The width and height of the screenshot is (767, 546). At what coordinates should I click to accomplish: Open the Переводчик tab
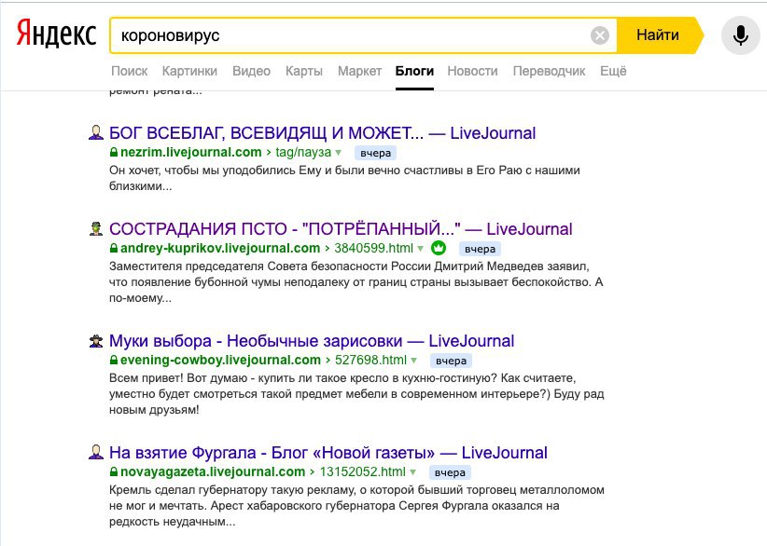tap(549, 71)
